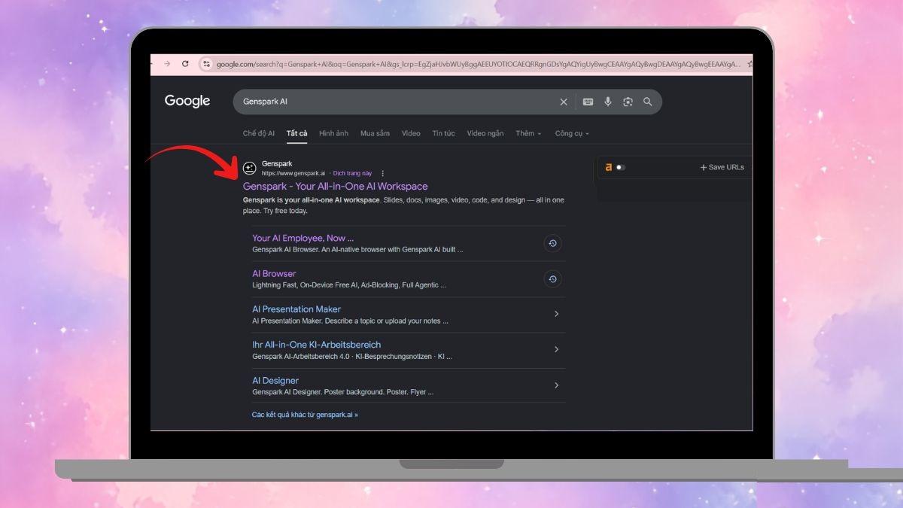This screenshot has height=508, width=903.
Task: Switch to Chế độ AI tab
Action: [259, 133]
